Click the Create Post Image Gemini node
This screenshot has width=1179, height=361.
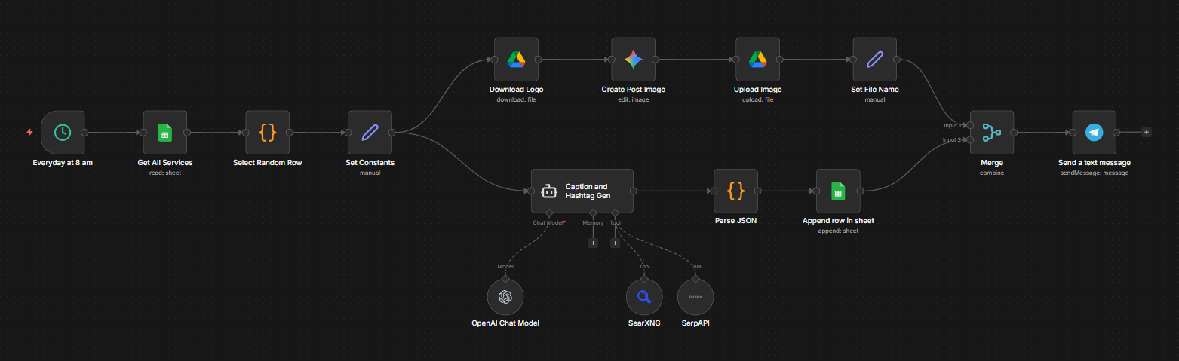(x=633, y=60)
